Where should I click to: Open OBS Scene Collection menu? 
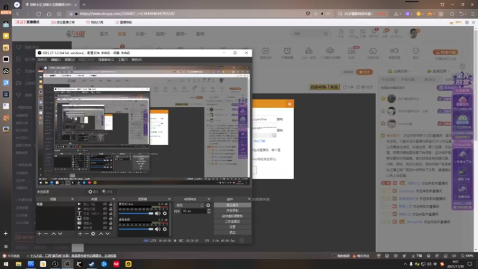point(106,60)
